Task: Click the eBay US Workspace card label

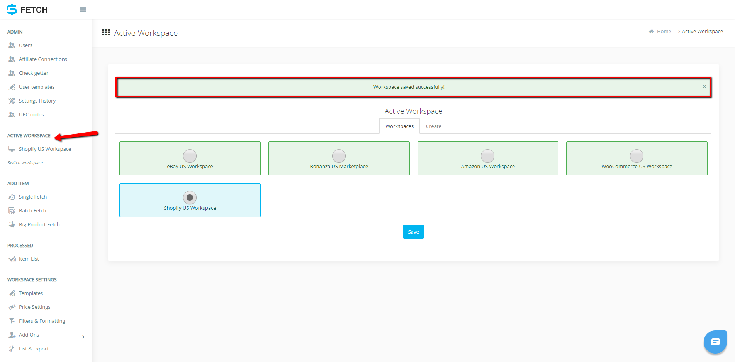Action: click(190, 166)
